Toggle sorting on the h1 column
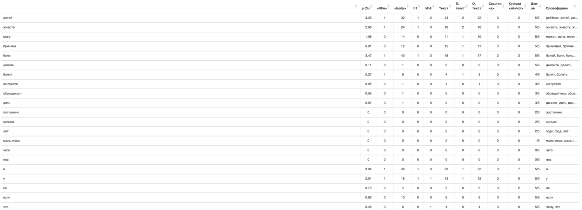Image resolution: width=582 pixels, height=210 pixels. pos(420,7)
